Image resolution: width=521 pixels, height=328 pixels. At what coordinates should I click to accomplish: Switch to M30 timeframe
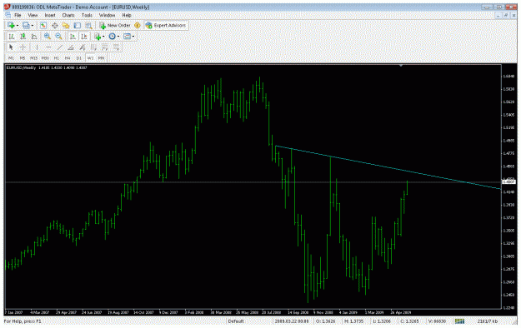45,58
